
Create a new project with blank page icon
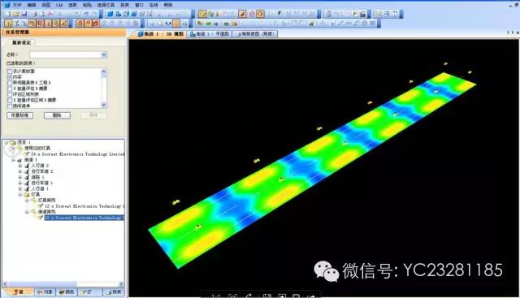click(9, 14)
